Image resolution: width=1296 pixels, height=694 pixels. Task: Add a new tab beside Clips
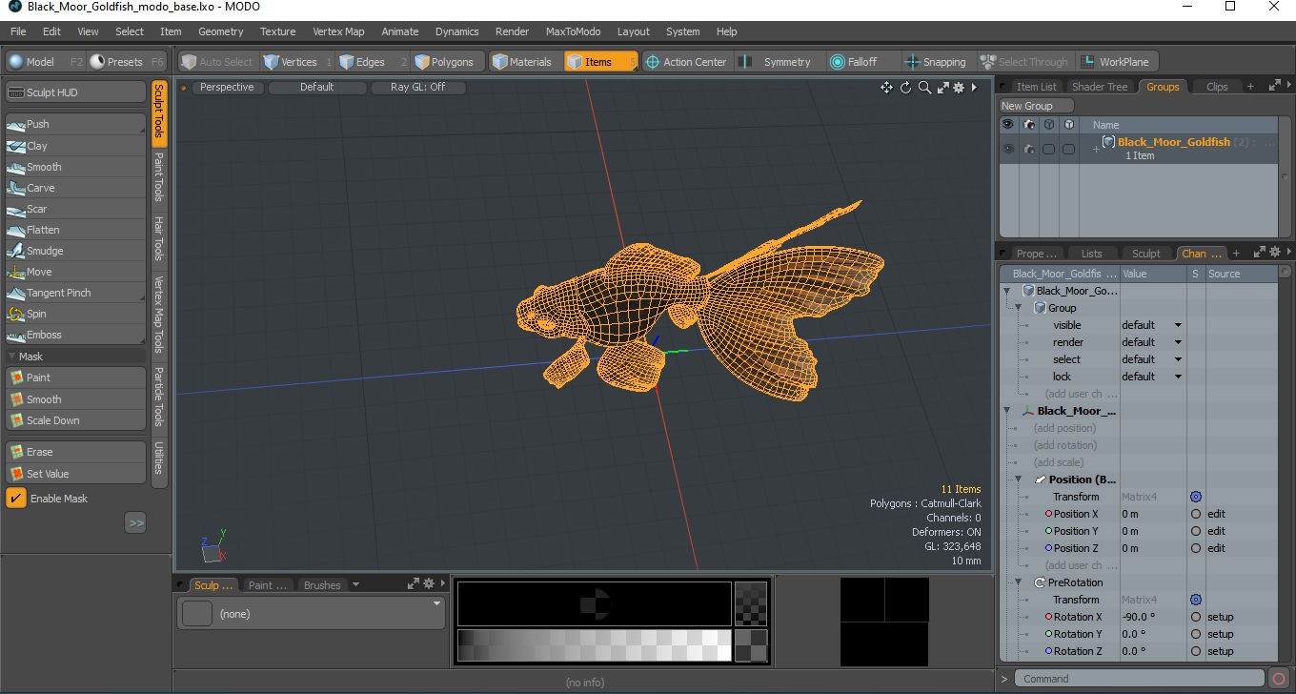[x=1250, y=87]
